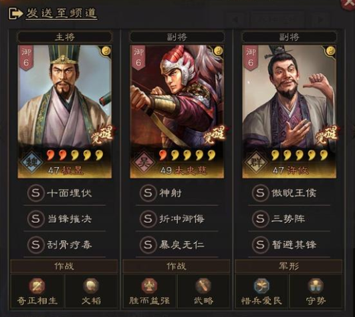Open the 惜兵爱民 formation icon
The width and height of the screenshot is (355, 317).
click(x=261, y=286)
